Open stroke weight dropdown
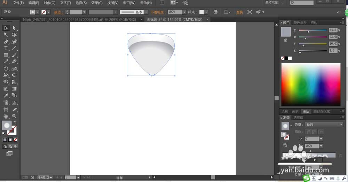This screenshot has width=348, height=182. (84, 12)
